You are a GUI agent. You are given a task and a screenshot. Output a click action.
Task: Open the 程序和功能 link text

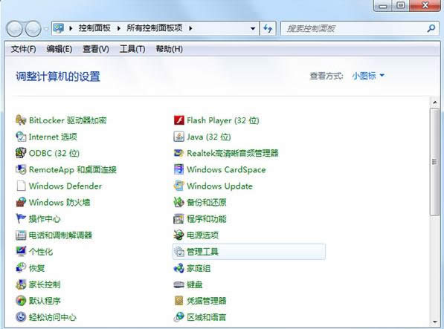[x=207, y=219]
